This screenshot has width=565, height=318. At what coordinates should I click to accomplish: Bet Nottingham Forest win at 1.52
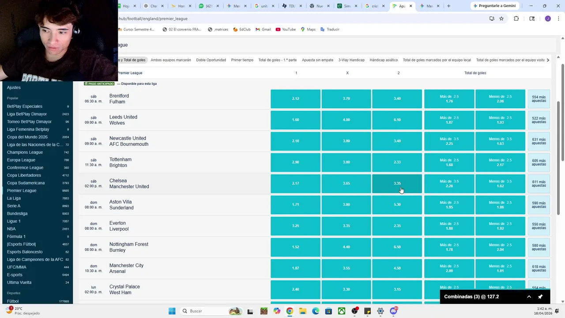point(295,247)
